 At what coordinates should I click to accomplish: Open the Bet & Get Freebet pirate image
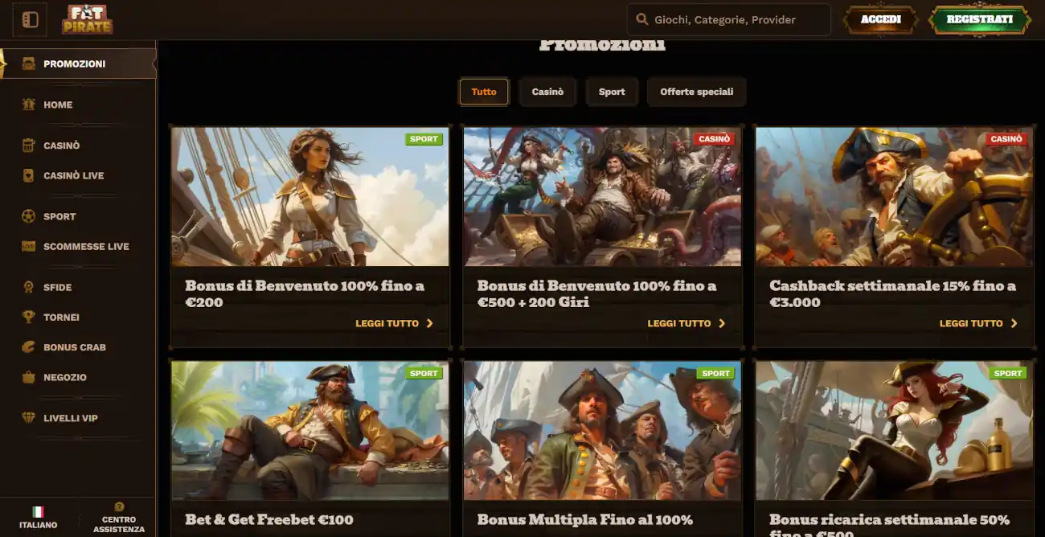click(x=310, y=431)
